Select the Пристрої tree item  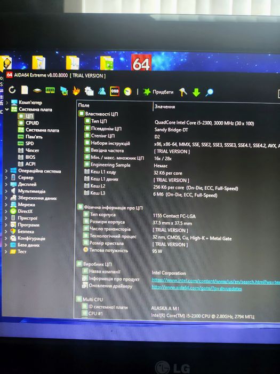pos(24,218)
